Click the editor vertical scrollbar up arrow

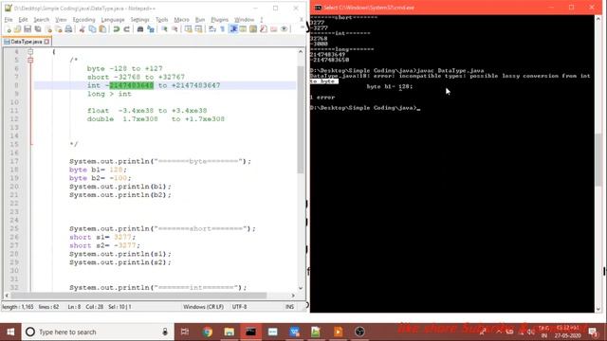pos(301,51)
